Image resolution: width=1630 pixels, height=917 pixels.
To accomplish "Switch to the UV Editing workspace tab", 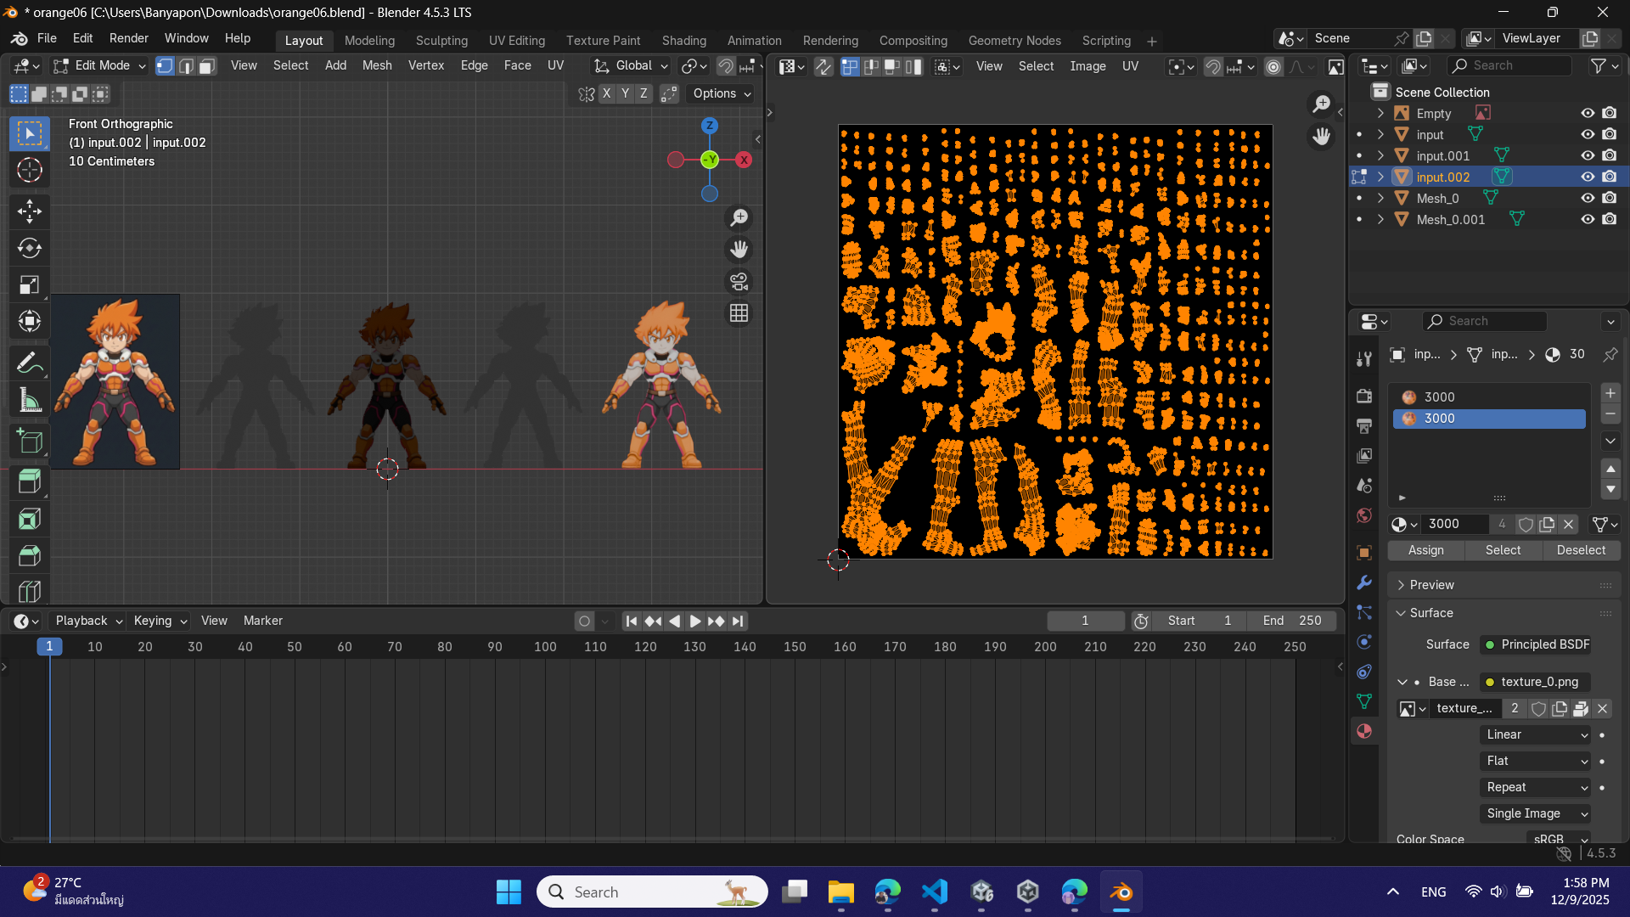I will [x=516, y=41].
